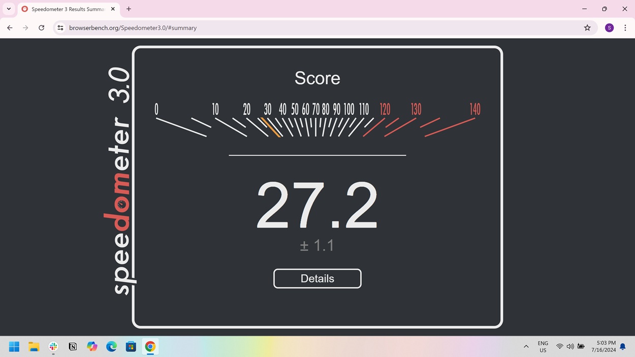Image resolution: width=635 pixels, height=357 pixels.
Task: Click the Wi-Fi icon in the system tray
Action: pos(559,346)
